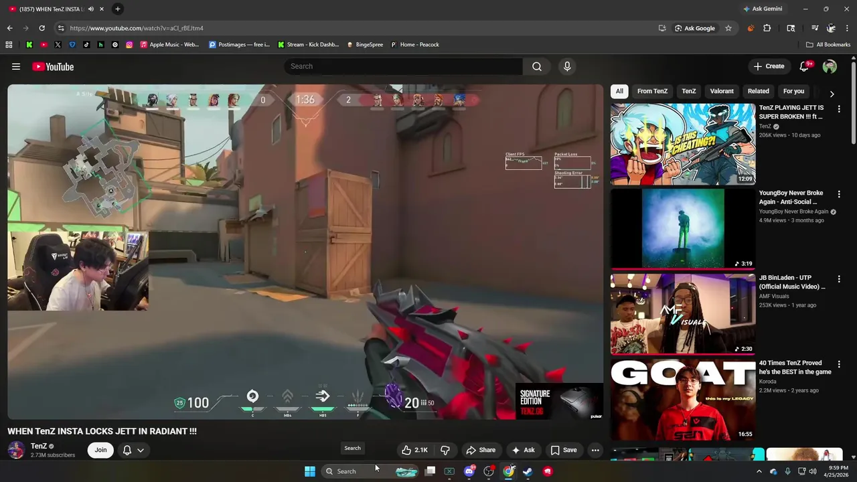This screenshot has width=857, height=482.
Task: Expand notification bell options for TenZ
Action: pyautogui.click(x=141, y=450)
